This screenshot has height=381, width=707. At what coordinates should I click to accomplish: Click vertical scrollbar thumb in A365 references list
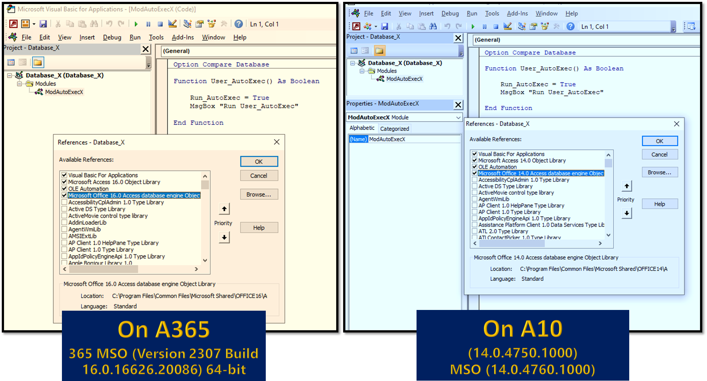point(205,185)
